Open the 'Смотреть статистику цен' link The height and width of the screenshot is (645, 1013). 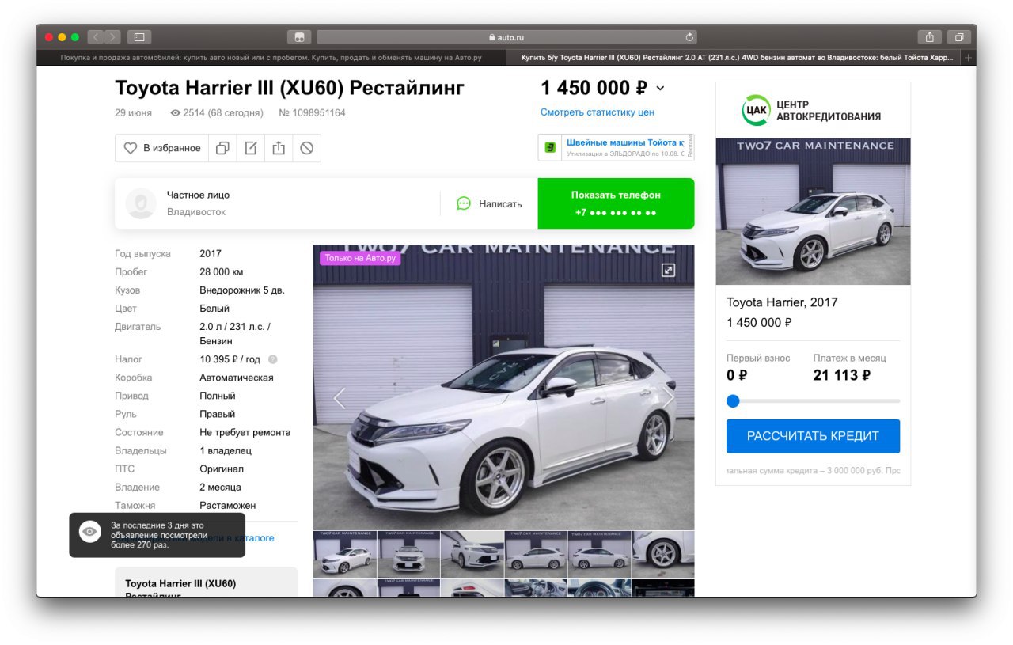[x=598, y=112]
